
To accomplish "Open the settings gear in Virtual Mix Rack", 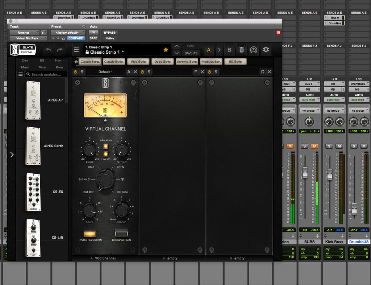I will (266, 49).
